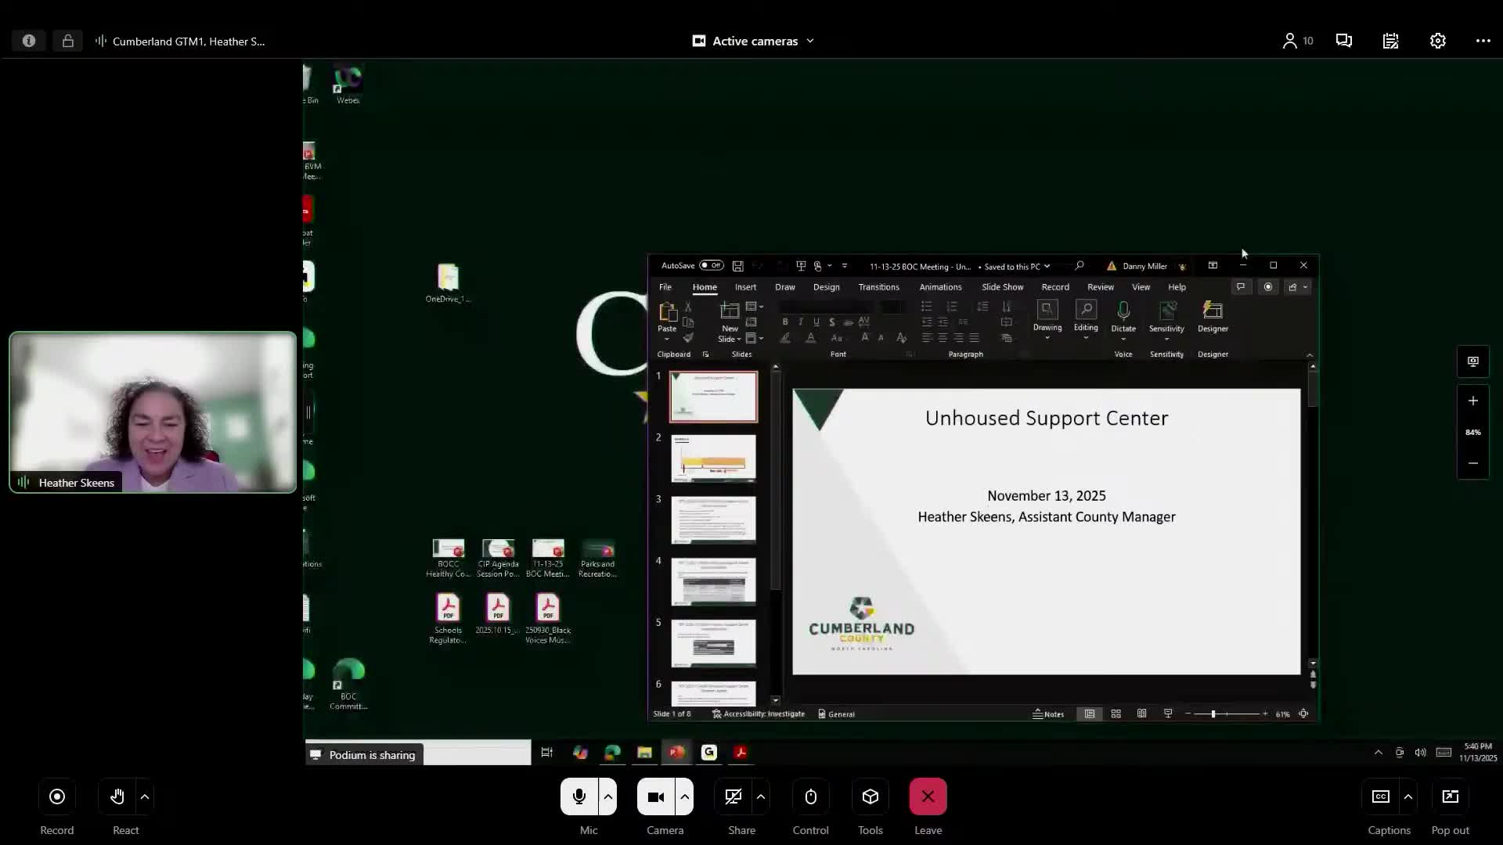Mute the microphone with Mic button
1503x845 pixels.
coord(579,796)
